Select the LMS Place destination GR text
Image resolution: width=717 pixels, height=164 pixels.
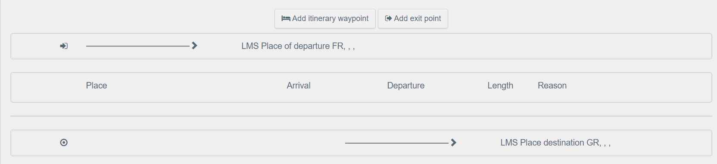click(555, 143)
